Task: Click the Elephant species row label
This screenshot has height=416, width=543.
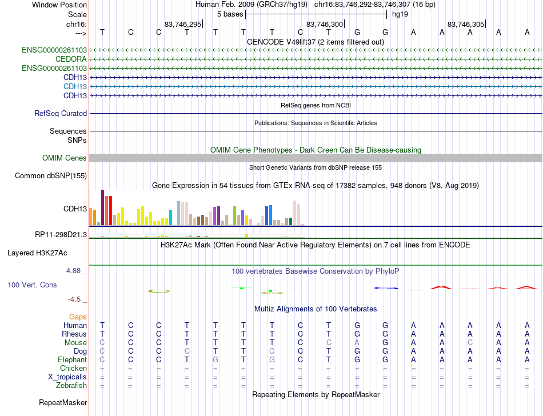Action: [x=73, y=360]
